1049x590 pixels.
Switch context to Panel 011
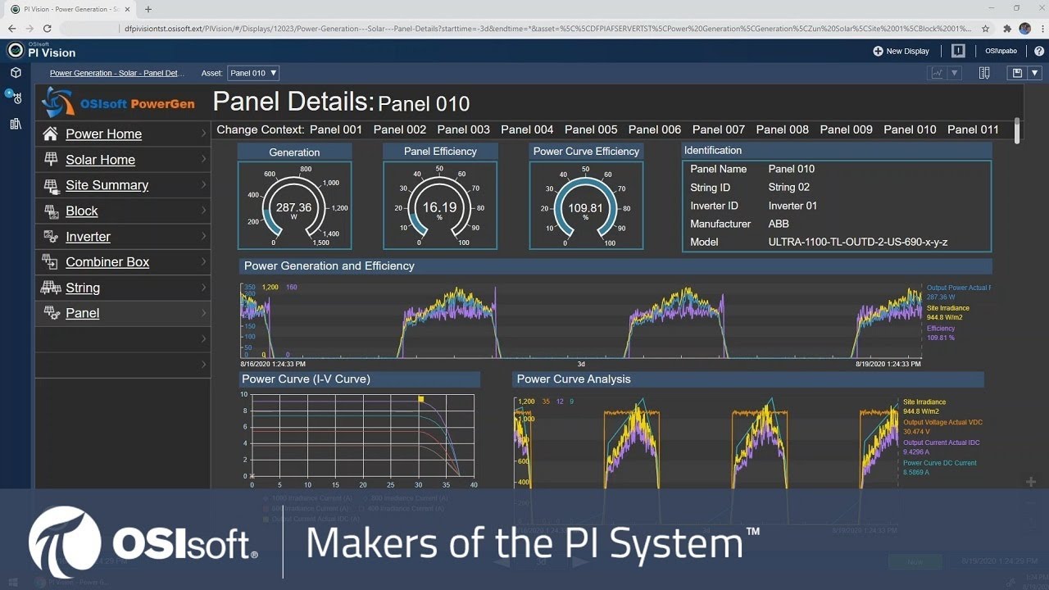click(974, 129)
